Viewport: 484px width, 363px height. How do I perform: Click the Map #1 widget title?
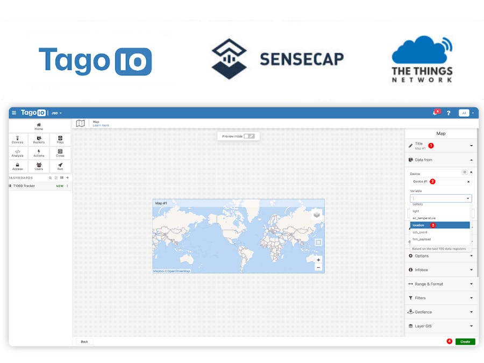tap(161, 203)
